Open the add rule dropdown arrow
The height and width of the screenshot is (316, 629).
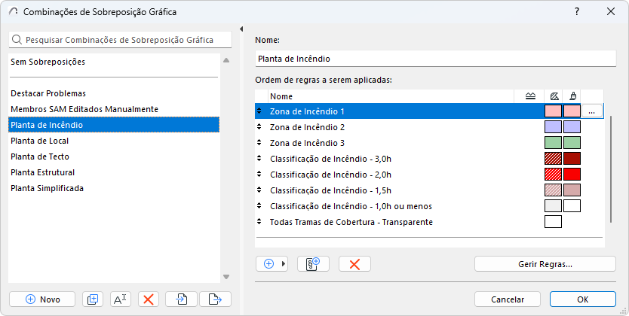284,264
